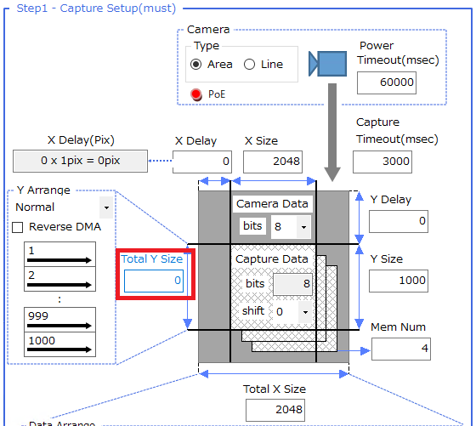This screenshot has width=476, height=426.
Task: Click the row 2 arrow in Y Arrange
Action: [59, 285]
